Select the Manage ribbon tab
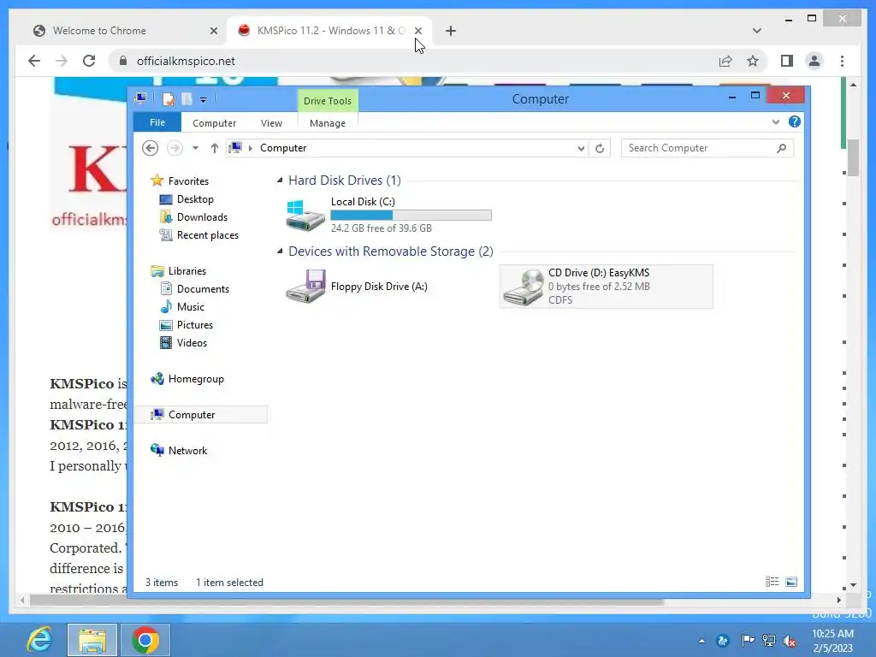Image resolution: width=876 pixels, height=657 pixels. [x=328, y=123]
